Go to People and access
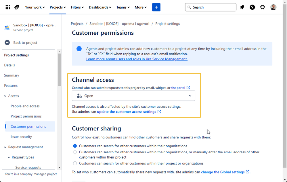 point(25,106)
